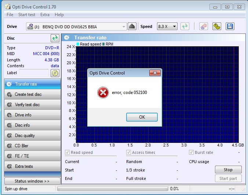Confirm the error dialog with OK
248x195 pixels.
[x=142, y=117]
